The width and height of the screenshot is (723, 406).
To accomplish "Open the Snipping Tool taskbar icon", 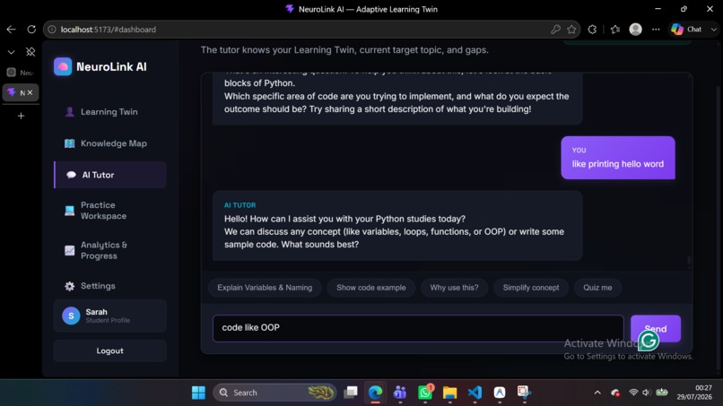I will click(x=524, y=393).
